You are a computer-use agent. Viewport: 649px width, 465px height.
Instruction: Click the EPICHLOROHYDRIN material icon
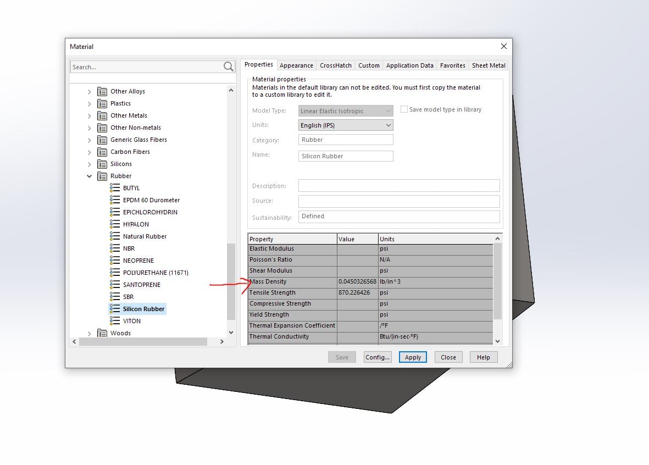pyautogui.click(x=115, y=212)
